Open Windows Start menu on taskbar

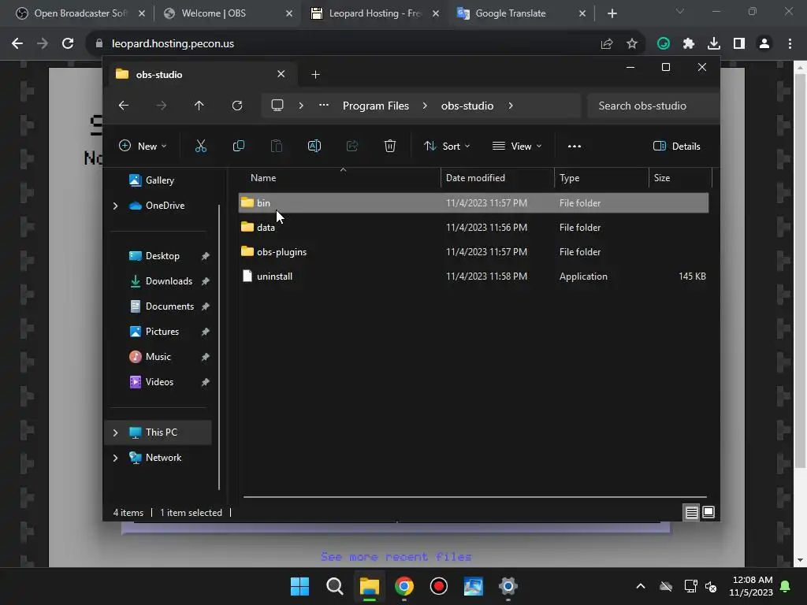pos(300,586)
